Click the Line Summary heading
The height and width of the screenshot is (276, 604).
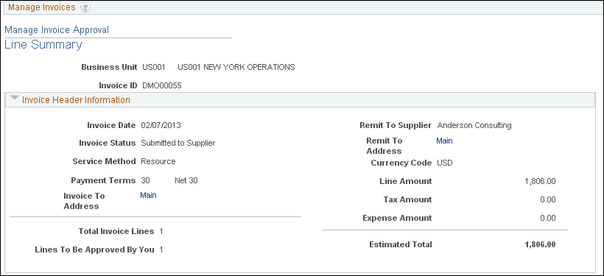[43, 45]
